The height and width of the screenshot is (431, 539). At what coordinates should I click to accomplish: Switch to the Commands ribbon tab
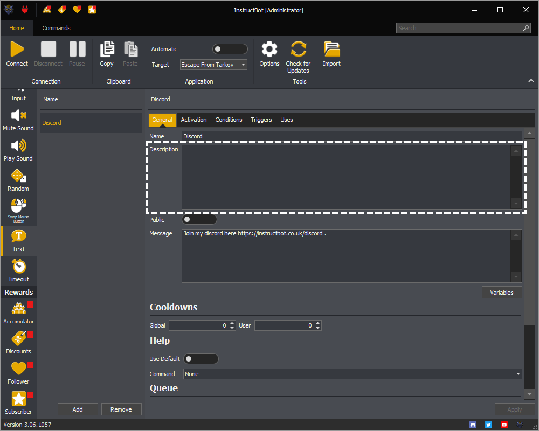click(57, 28)
